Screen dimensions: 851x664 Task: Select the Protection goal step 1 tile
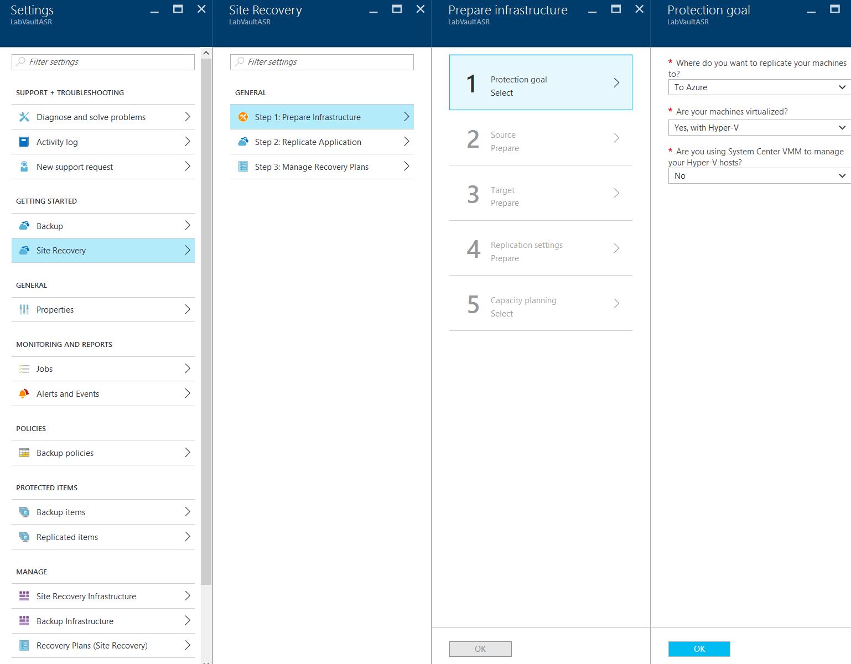(x=540, y=82)
